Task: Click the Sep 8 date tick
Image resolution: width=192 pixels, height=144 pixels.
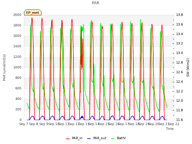Action: pyautogui.click(x=34, y=124)
